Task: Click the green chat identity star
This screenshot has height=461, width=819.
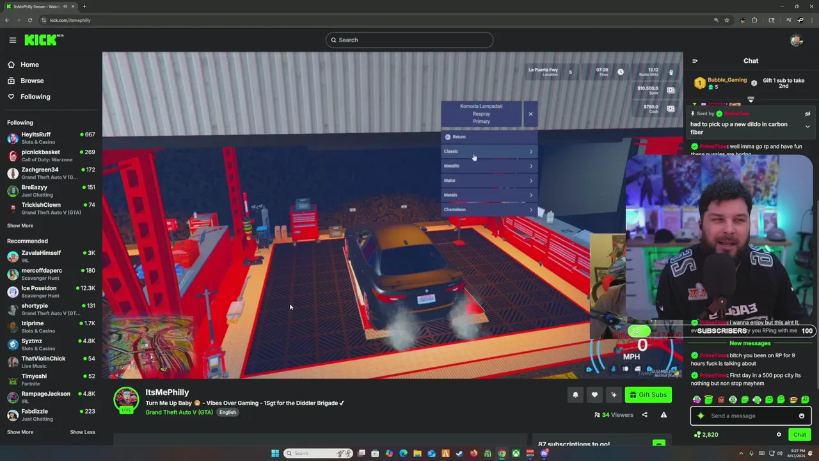Action: point(701,416)
